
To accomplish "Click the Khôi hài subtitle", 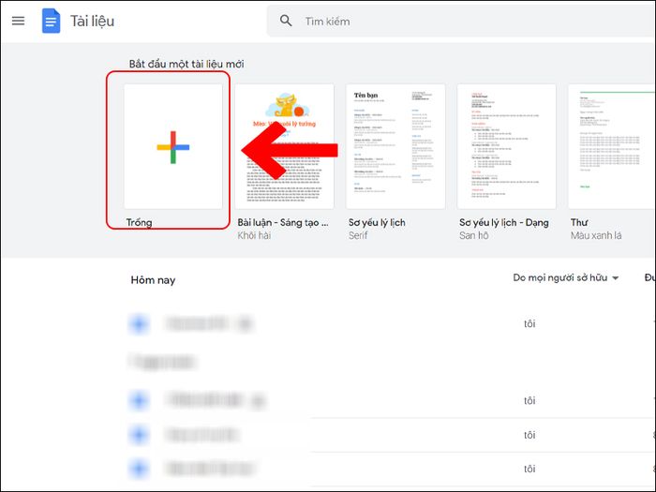I will pos(254,235).
